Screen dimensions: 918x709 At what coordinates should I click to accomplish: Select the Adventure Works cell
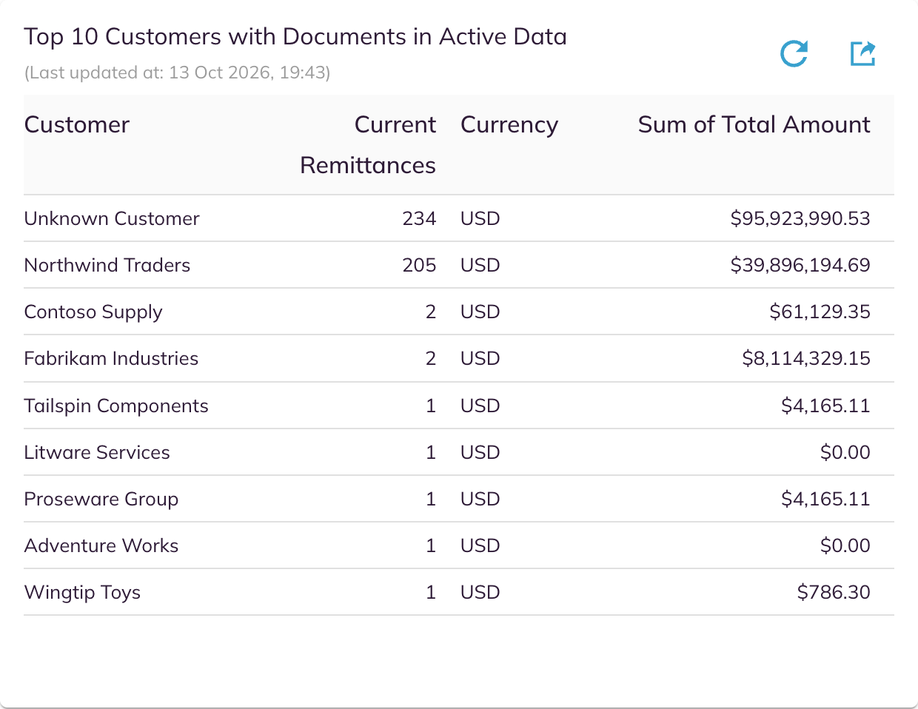click(x=101, y=545)
